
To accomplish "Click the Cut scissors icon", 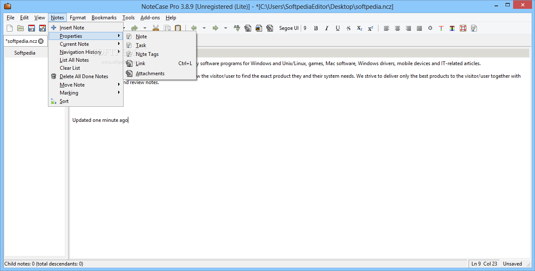I will click(156, 28).
